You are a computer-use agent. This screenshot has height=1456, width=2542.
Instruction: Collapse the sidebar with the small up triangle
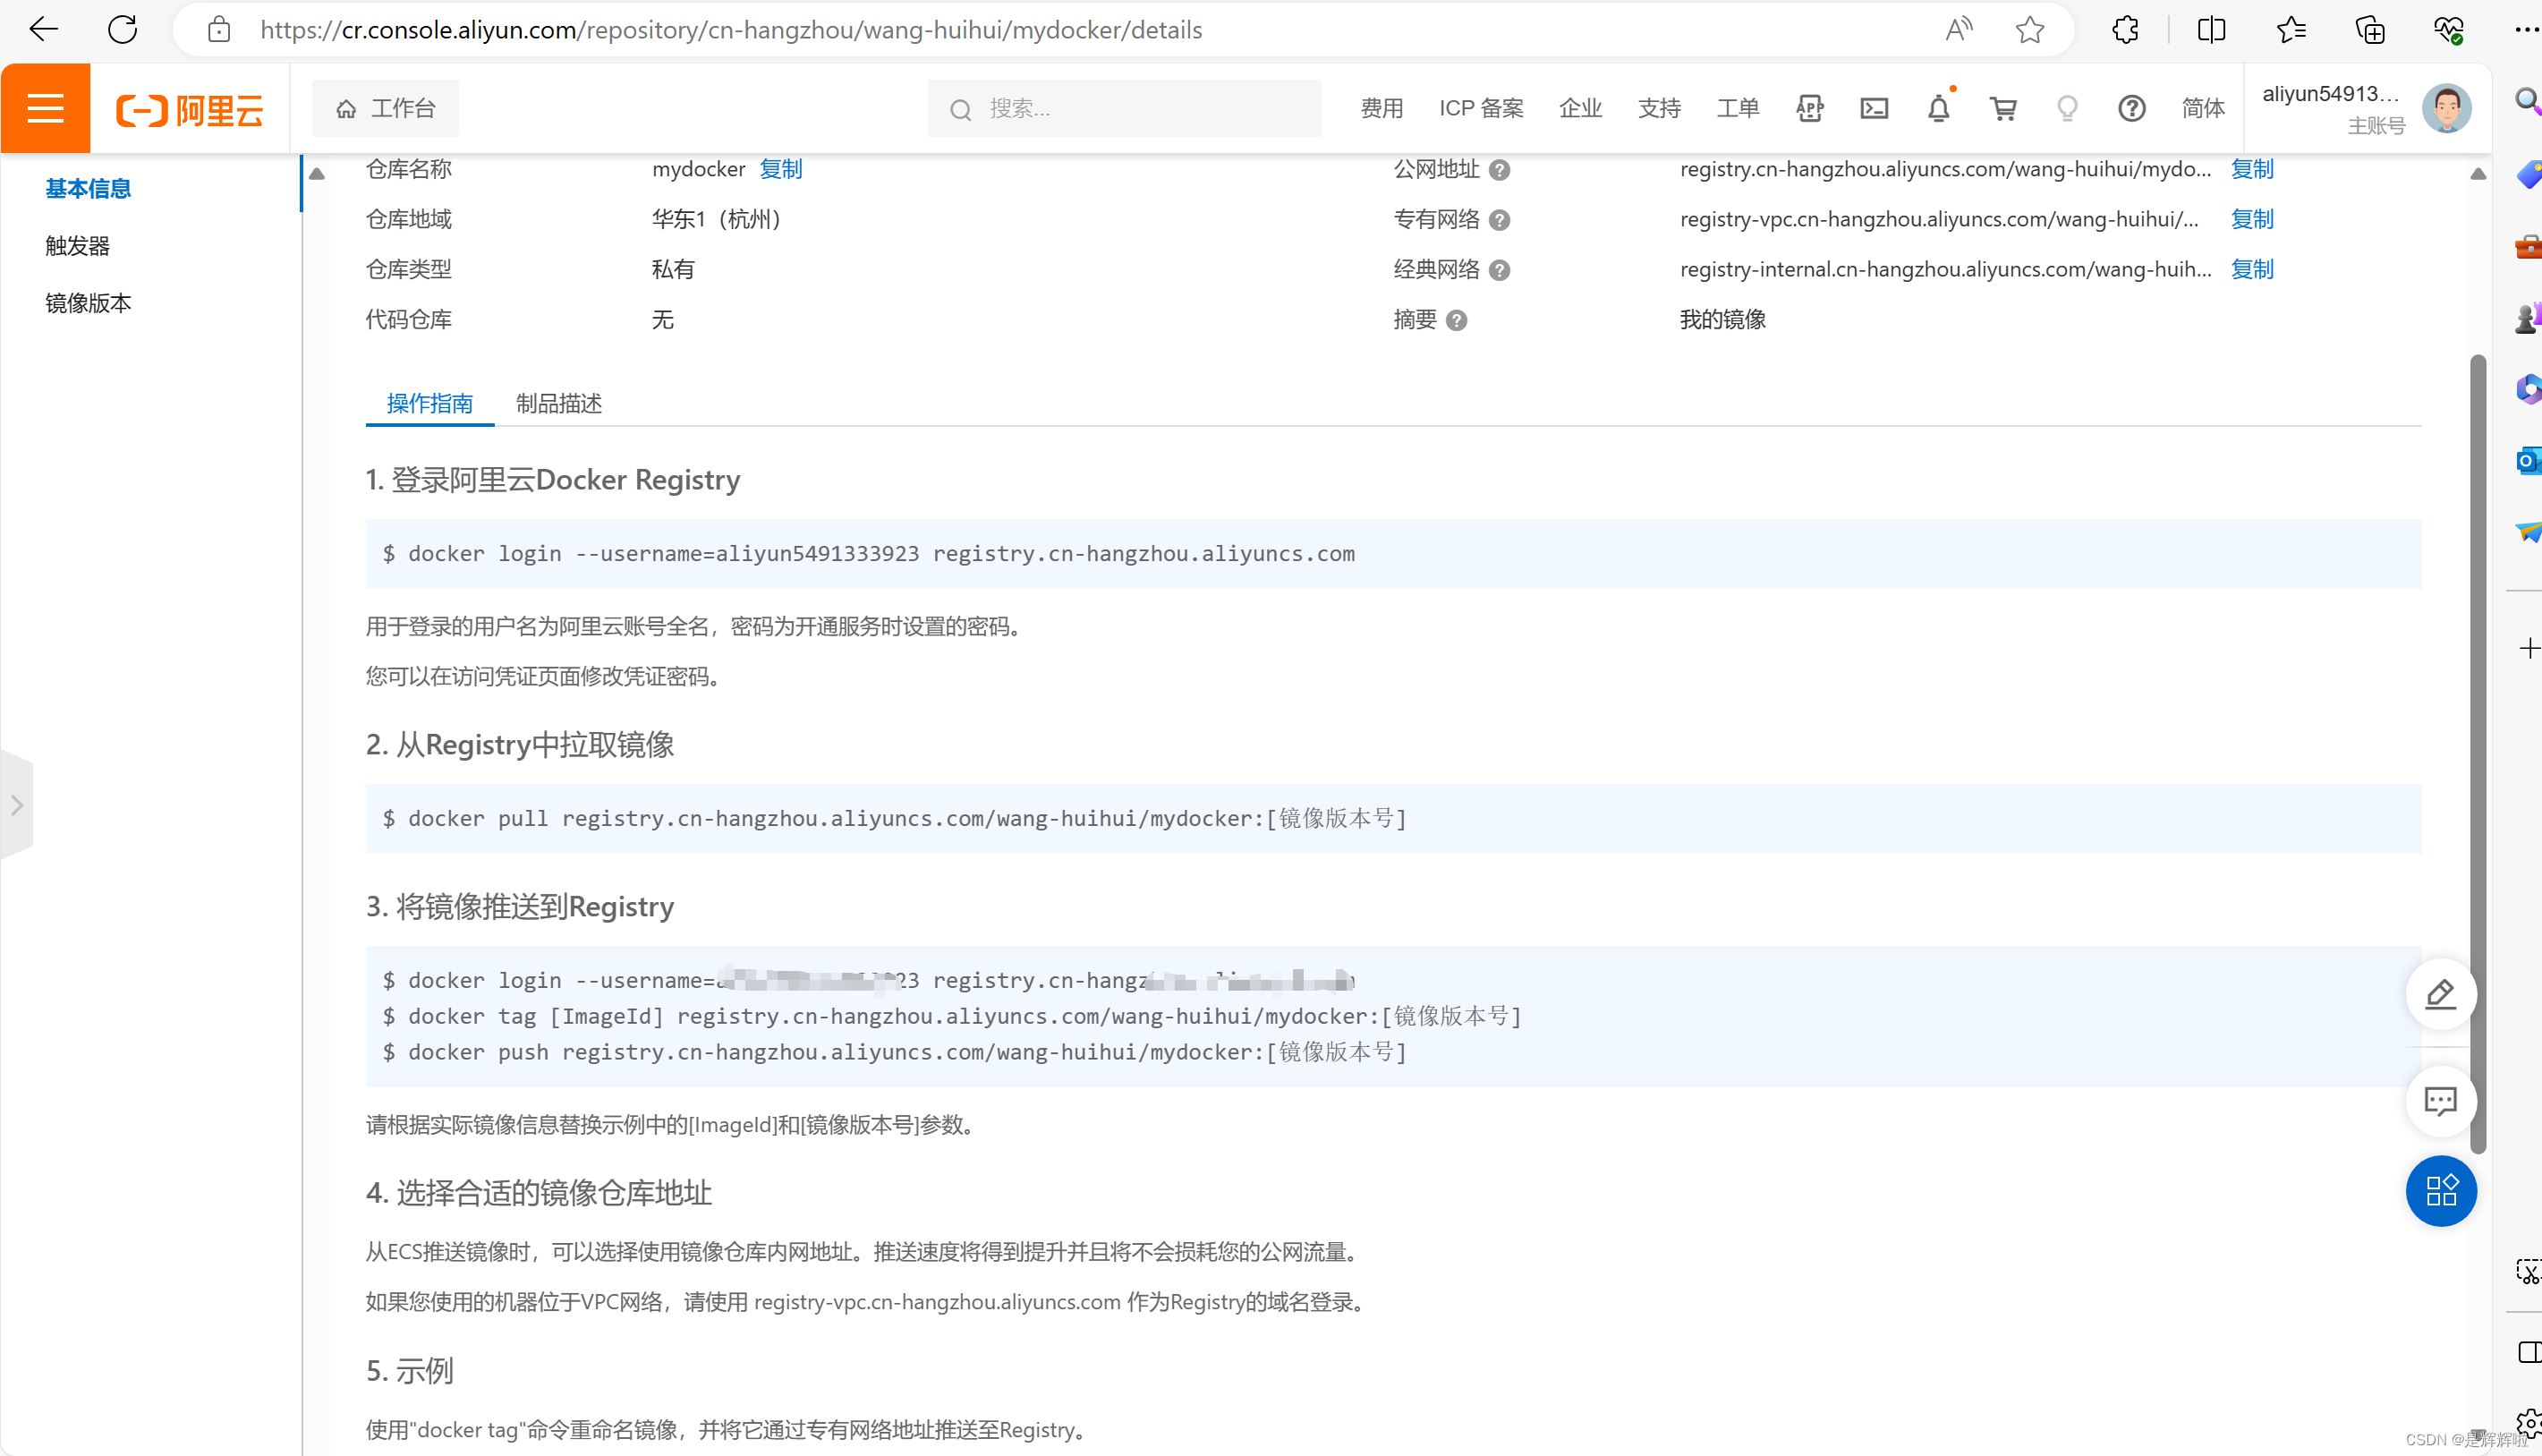coord(317,174)
